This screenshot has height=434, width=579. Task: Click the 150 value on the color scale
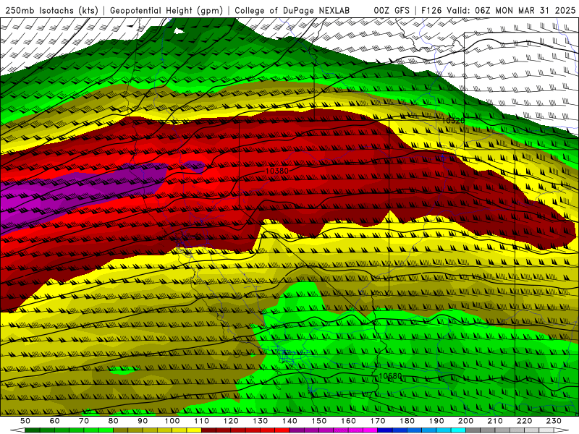tap(319, 421)
